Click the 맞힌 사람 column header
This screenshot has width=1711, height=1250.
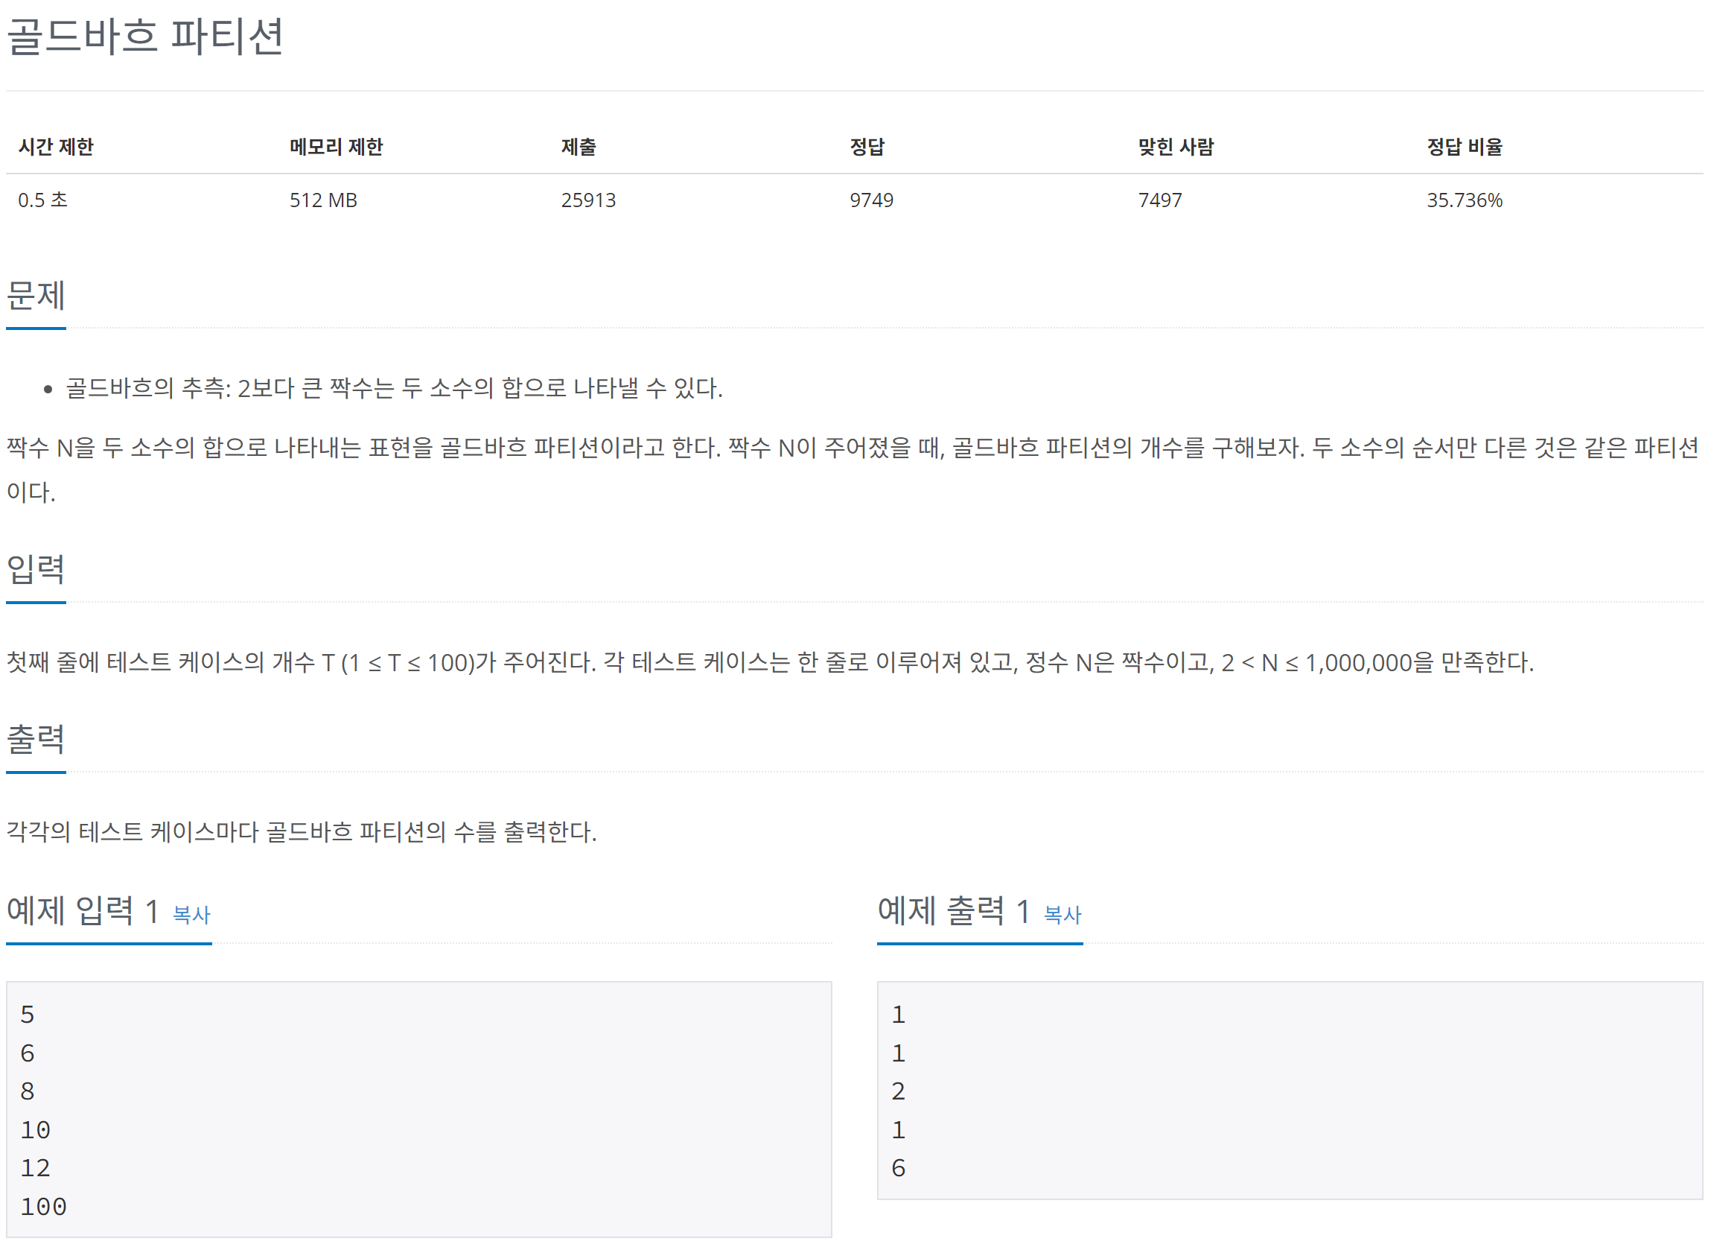point(1175,147)
